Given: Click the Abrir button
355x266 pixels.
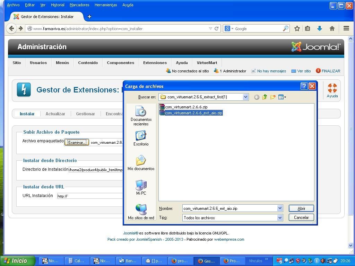Looking at the screenshot, I should click(301, 208).
